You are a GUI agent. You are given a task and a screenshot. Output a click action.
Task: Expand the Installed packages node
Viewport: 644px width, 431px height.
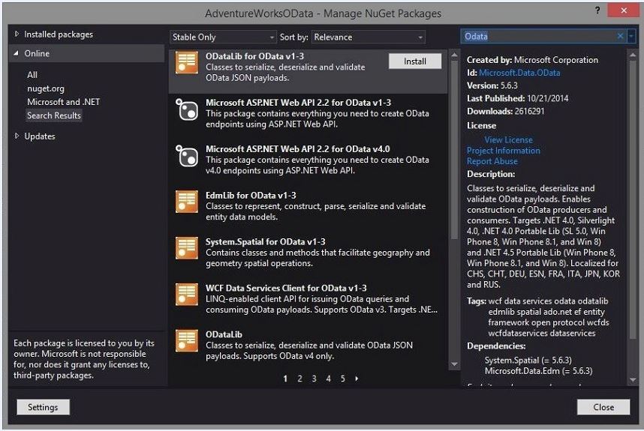coord(17,34)
